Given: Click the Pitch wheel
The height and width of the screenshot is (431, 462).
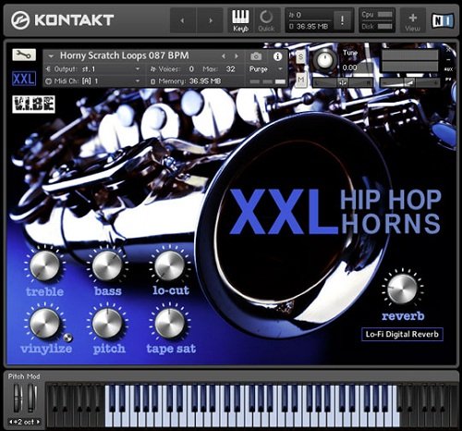Looking at the screenshot, I should [x=18, y=398].
